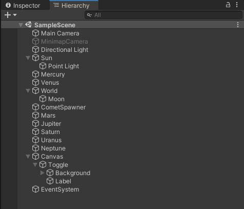This screenshot has width=244, height=209.
Task: Collapse the Sun object's children
Action: tap(28, 58)
